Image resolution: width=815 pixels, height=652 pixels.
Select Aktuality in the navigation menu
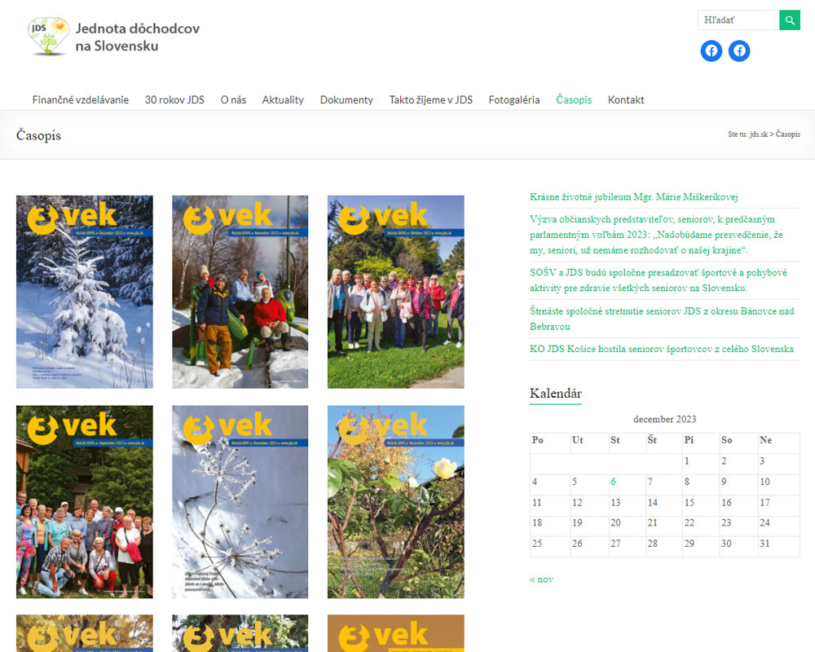[x=283, y=99]
